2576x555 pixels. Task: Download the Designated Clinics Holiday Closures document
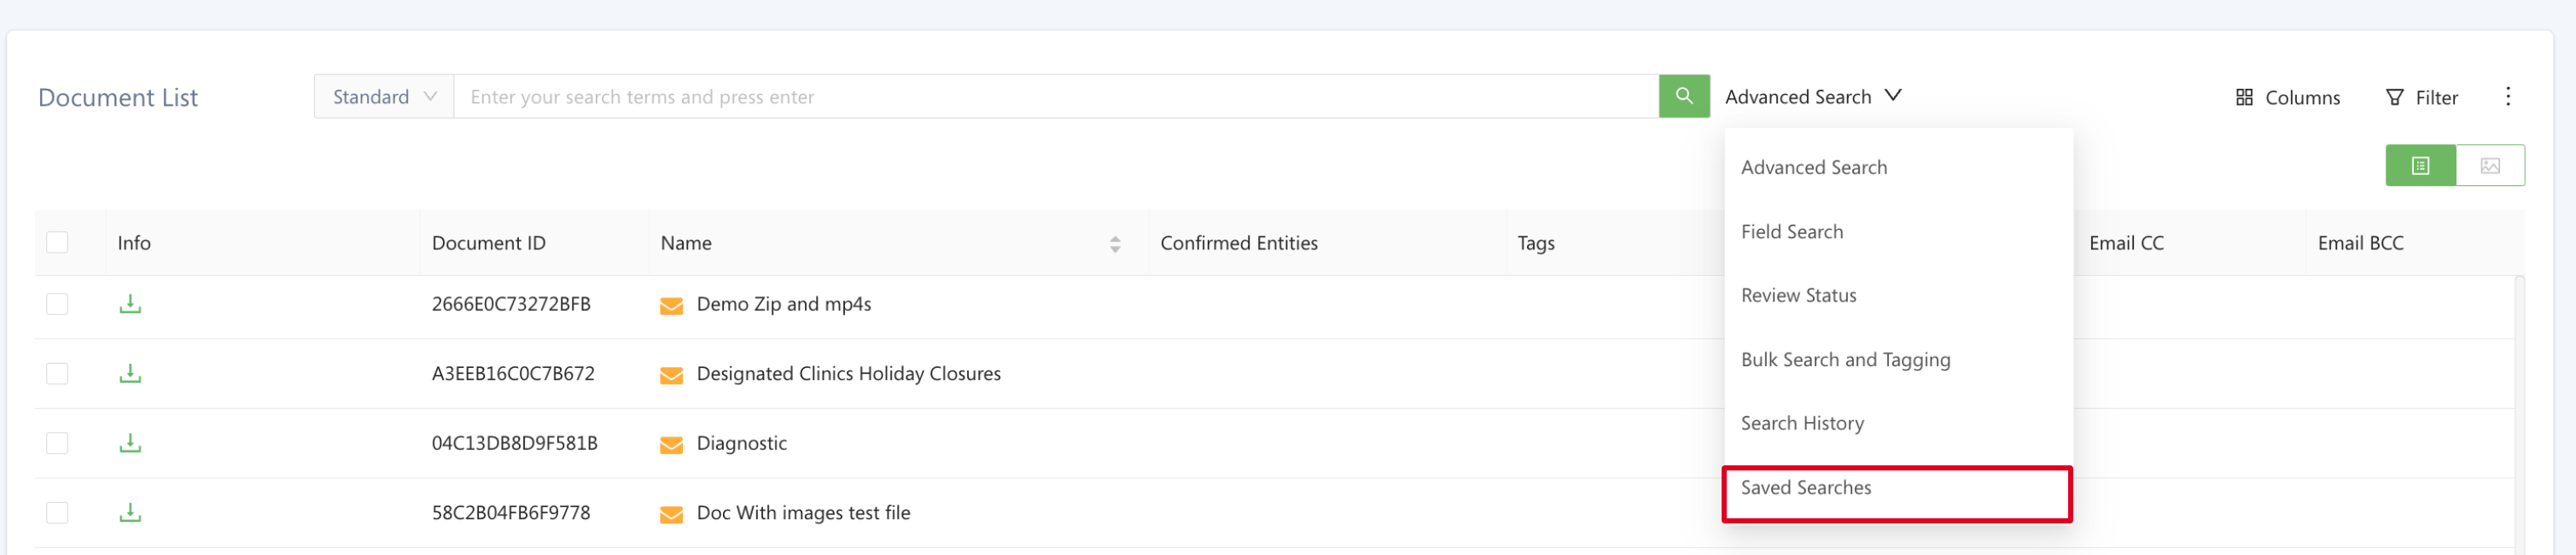point(130,374)
